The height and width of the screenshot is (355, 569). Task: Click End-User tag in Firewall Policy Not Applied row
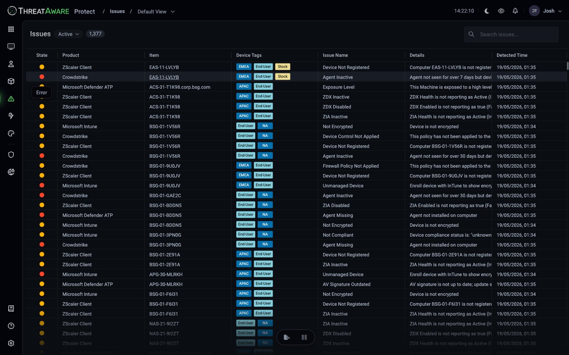(263, 165)
